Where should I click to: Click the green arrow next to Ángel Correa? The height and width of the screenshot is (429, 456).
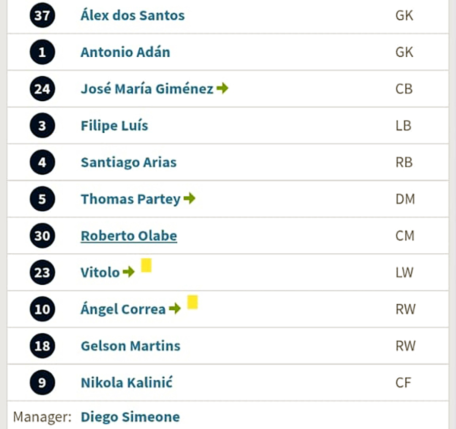175,308
